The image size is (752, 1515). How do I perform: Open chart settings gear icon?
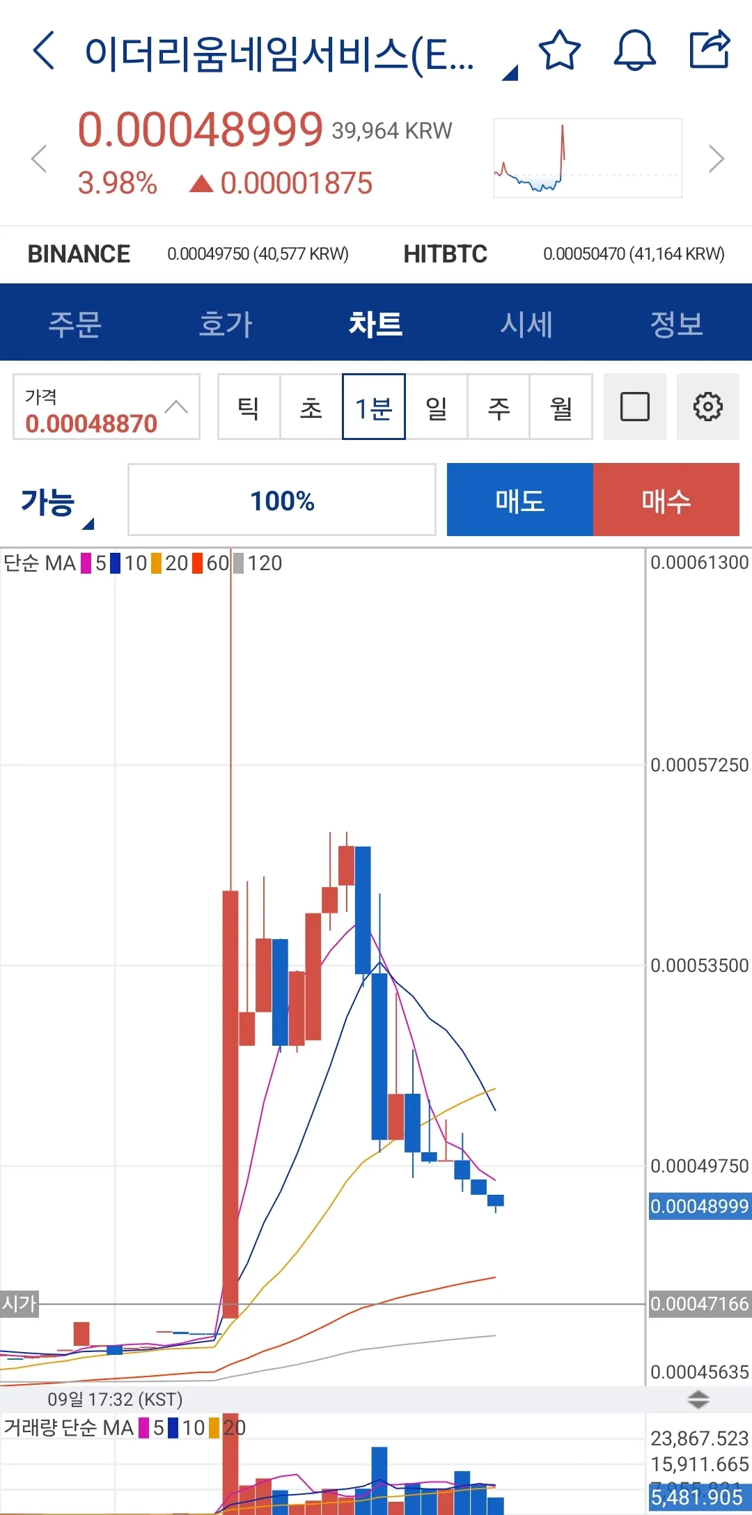click(x=707, y=407)
